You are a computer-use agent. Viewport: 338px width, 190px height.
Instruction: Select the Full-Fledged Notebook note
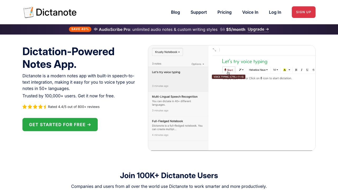(x=178, y=128)
